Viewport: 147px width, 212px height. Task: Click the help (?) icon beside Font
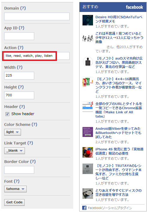[17, 181]
